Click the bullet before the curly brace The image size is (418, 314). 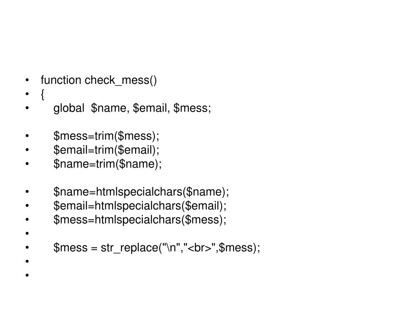coord(27,94)
